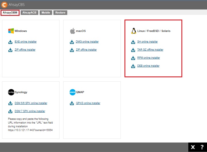207x152 pixels.
Task: Close the download page with X button
Action: click(193, 147)
